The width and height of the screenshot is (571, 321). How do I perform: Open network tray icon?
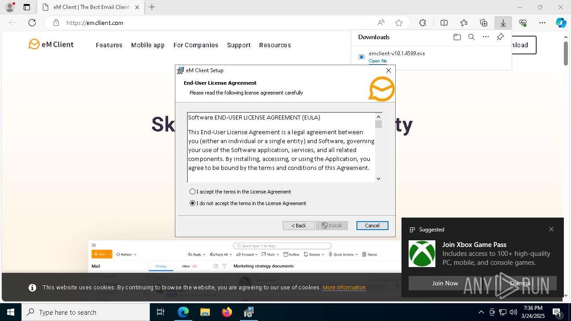[503, 312]
